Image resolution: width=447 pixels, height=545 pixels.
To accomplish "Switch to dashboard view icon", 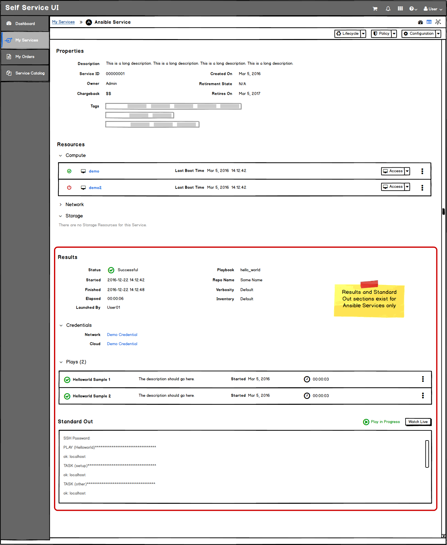I will [420, 22].
